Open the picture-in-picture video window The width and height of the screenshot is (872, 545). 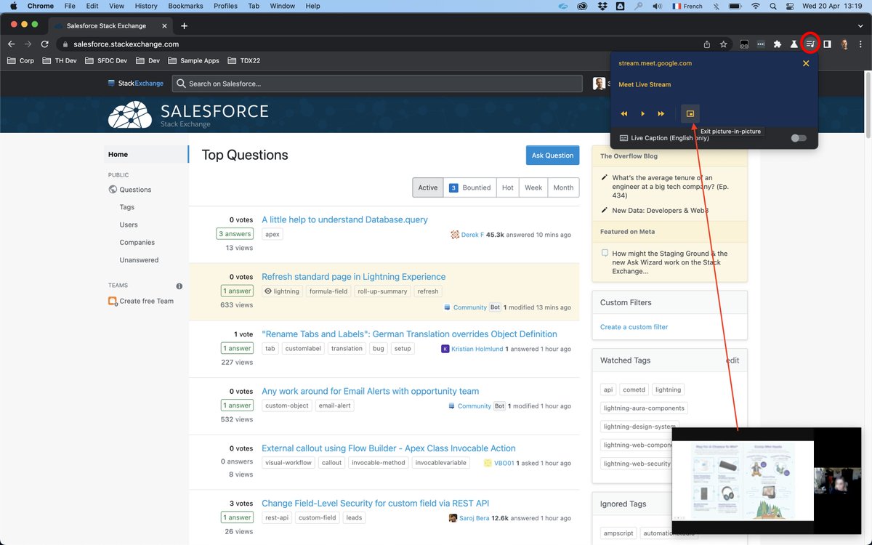click(766, 481)
